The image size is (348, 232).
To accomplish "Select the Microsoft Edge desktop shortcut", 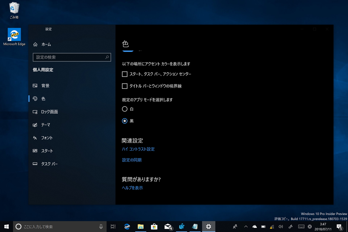I will pos(14,37).
